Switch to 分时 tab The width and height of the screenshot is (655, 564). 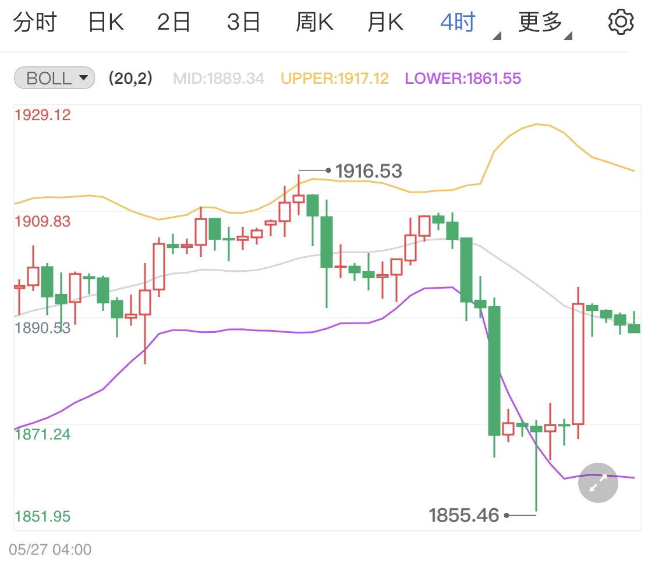click(35, 22)
